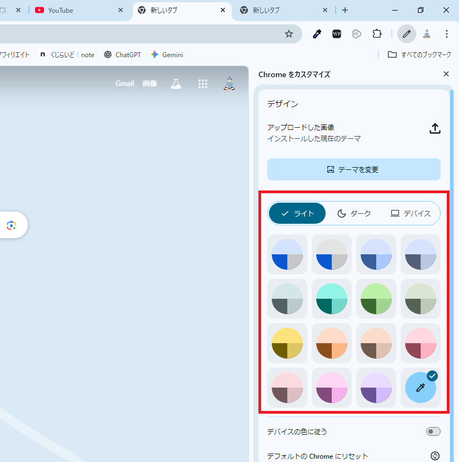Click the Gmail link

click(x=124, y=83)
